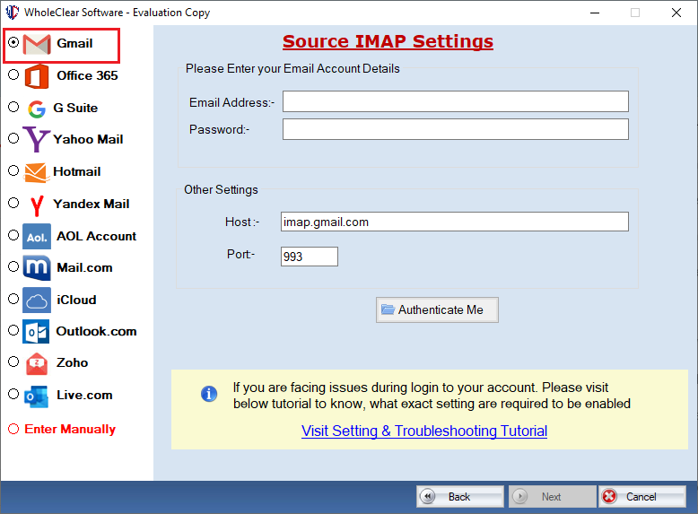Click the Office 365 logo icon
The height and width of the screenshot is (514, 698).
point(37,76)
